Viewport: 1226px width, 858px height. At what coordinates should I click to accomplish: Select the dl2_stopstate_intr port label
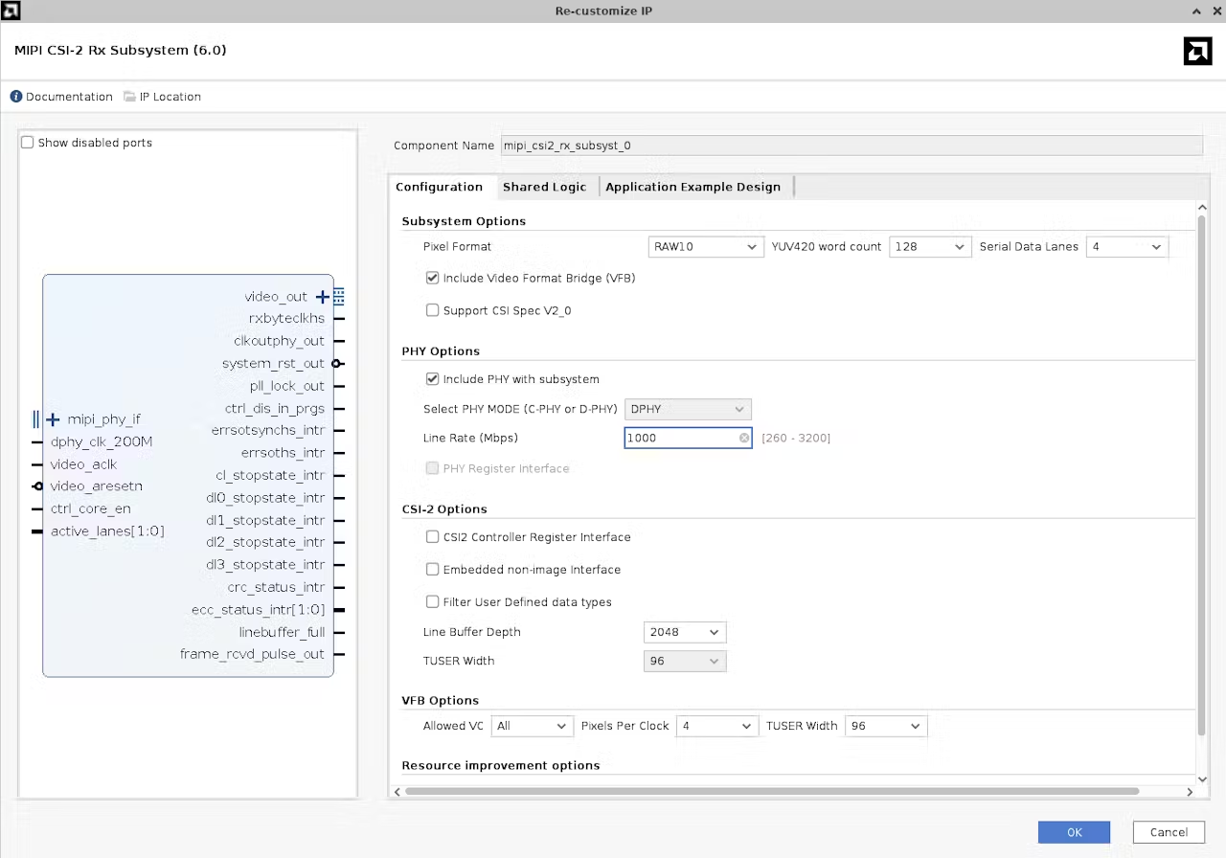point(265,542)
